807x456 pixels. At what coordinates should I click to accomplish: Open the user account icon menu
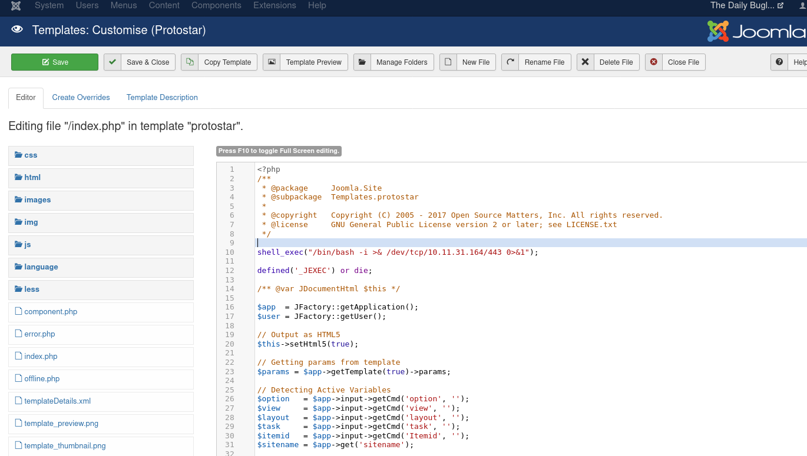point(802,5)
